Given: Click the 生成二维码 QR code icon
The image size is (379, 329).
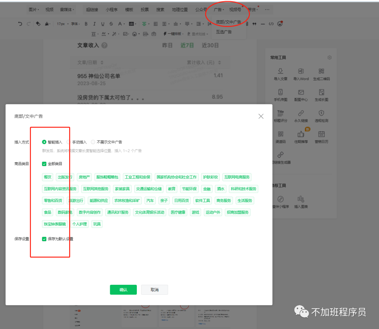Looking at the screenshot, I should pyautogui.click(x=321, y=71).
